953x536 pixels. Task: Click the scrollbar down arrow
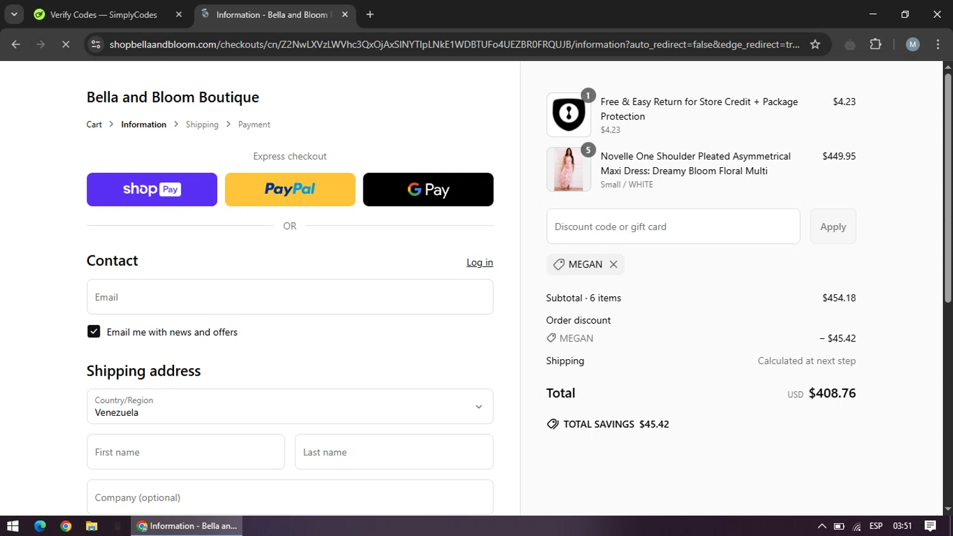tap(948, 509)
